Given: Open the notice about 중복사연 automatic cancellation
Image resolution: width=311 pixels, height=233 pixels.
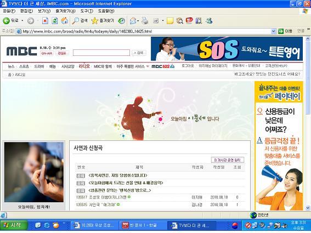Looking at the screenshot, I should (x=118, y=175).
